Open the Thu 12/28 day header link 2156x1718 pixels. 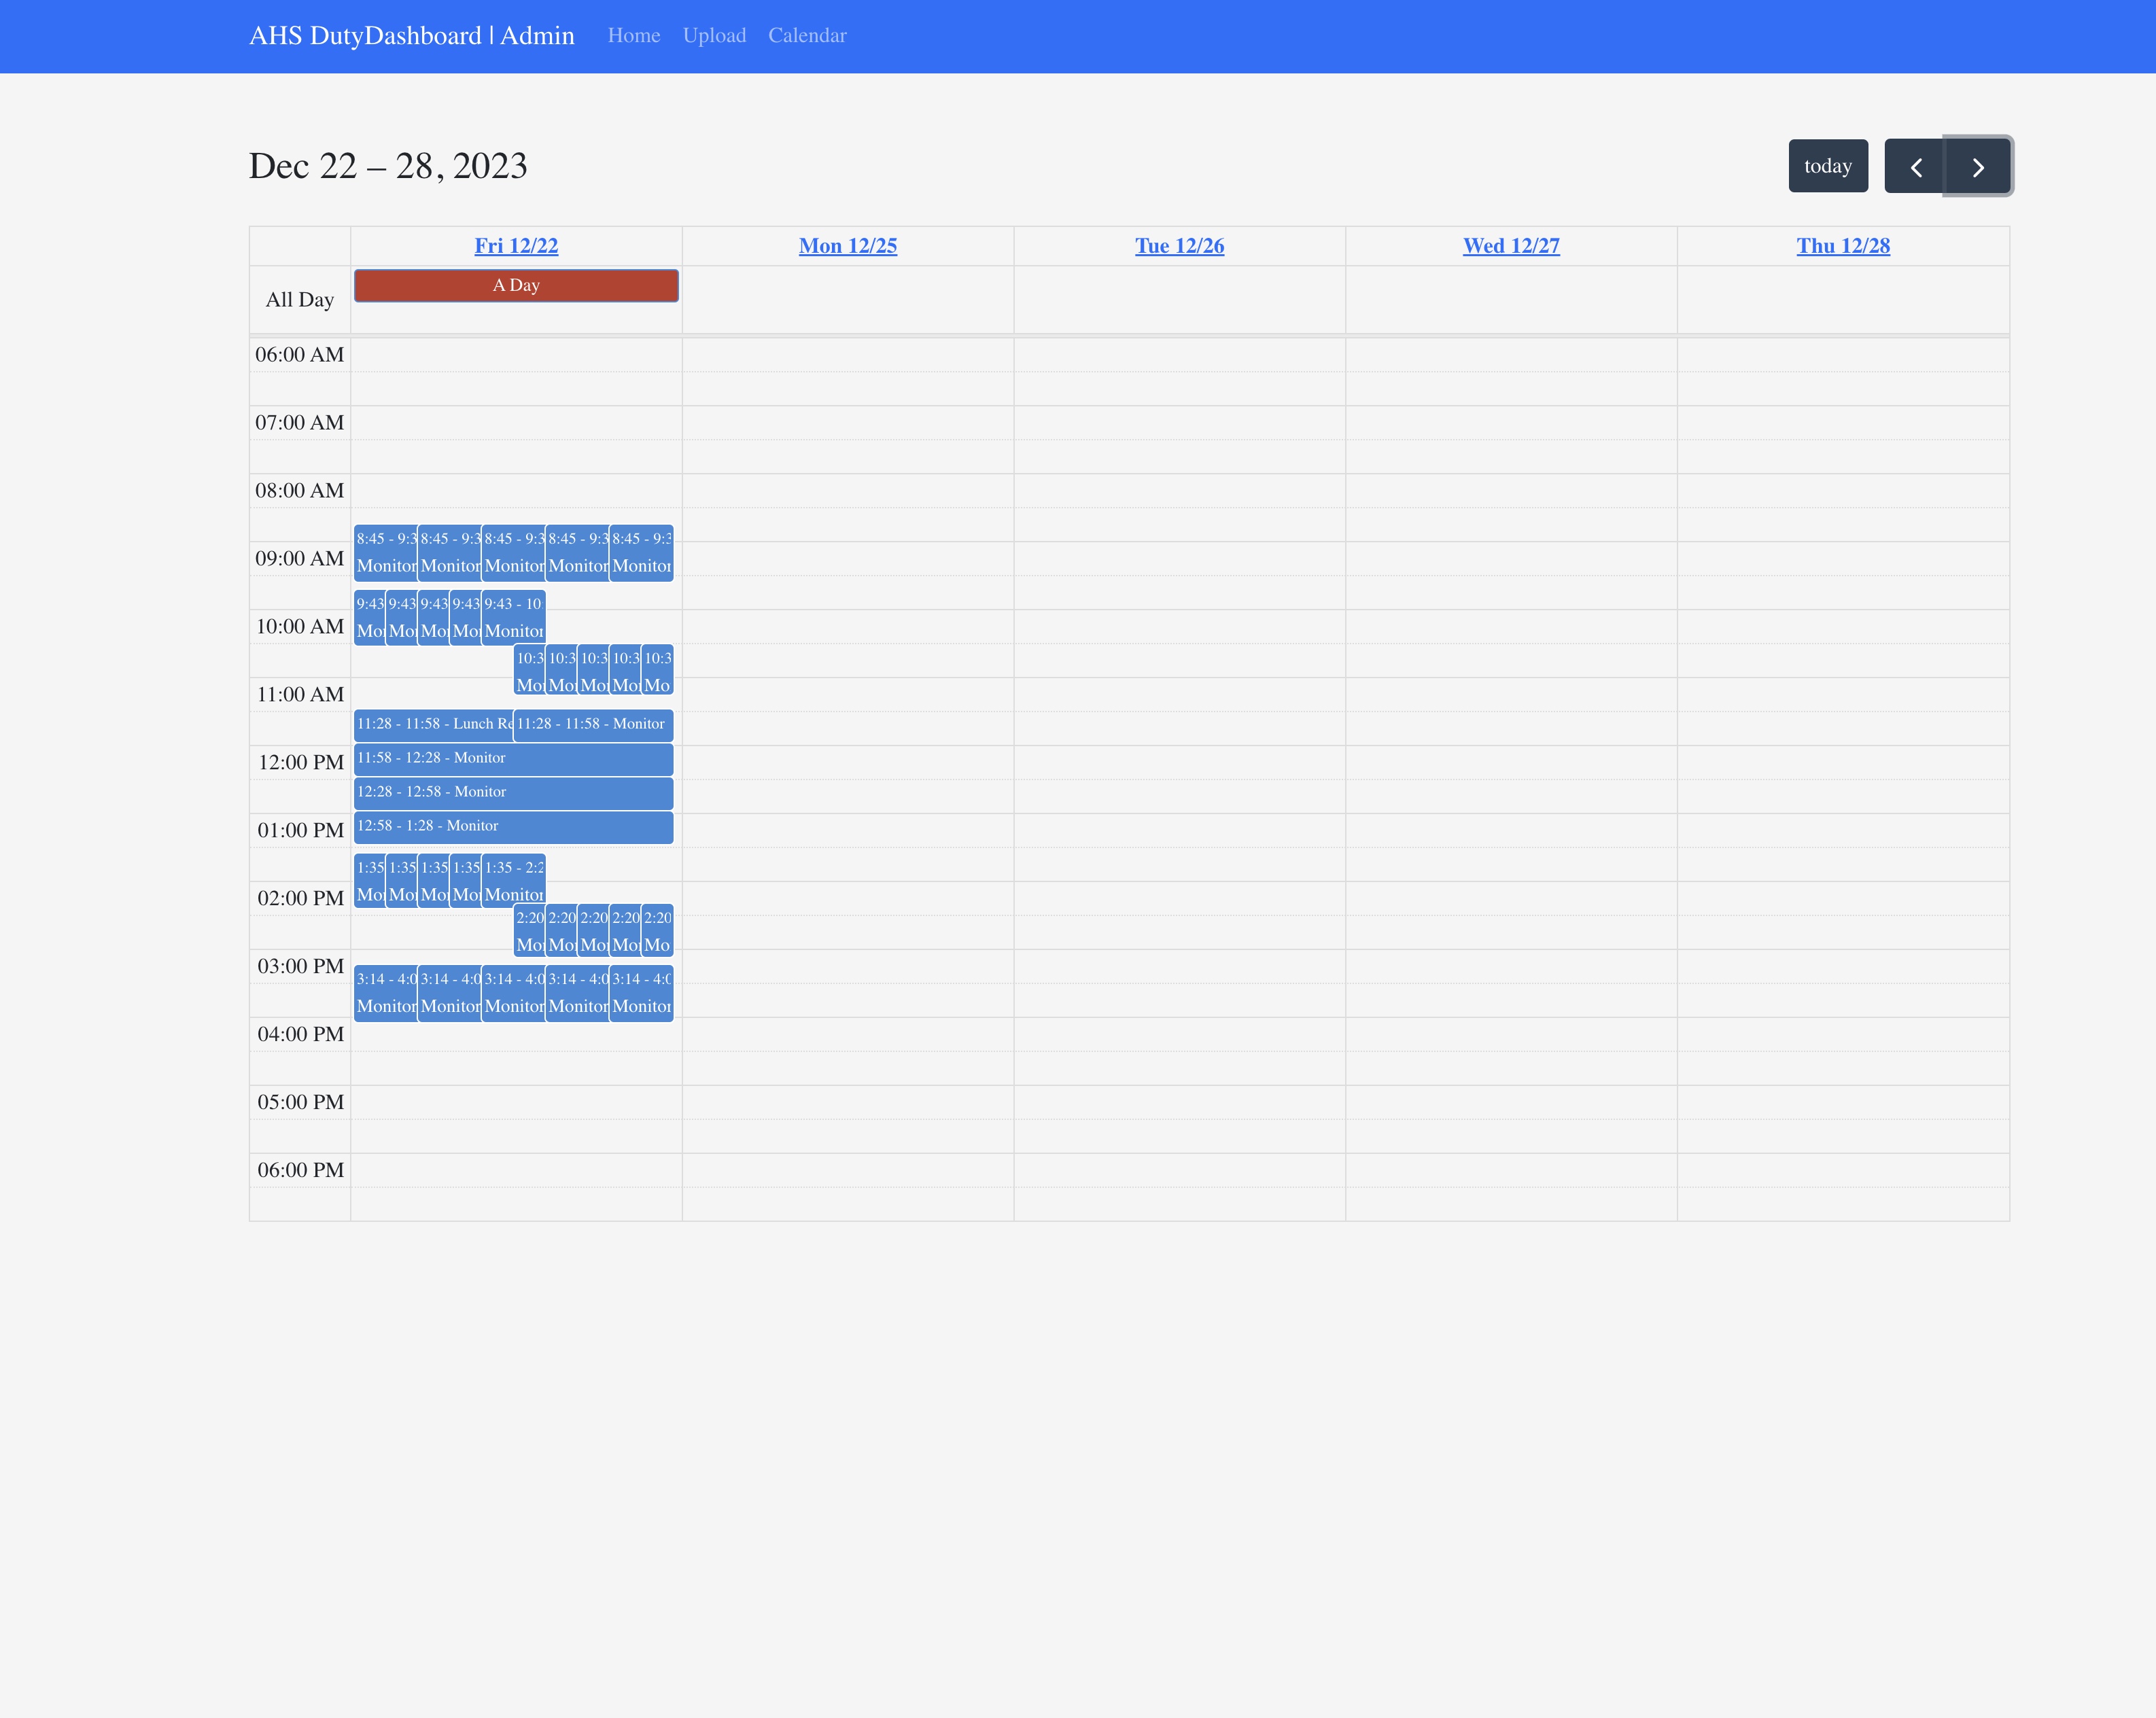point(1842,246)
